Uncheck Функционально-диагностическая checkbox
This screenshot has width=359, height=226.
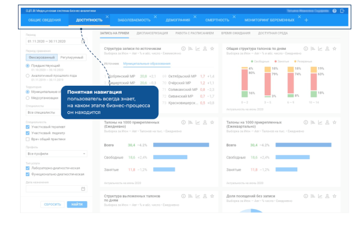tap(27, 174)
